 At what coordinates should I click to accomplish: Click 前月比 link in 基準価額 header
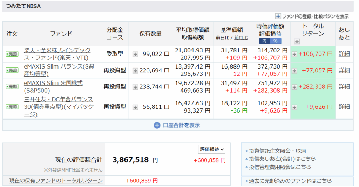pyautogui.click(x=241, y=38)
